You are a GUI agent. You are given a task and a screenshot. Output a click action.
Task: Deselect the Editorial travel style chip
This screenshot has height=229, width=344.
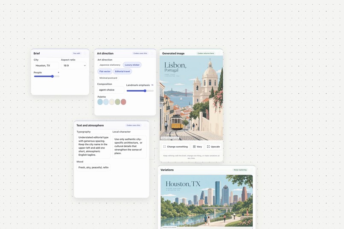[122, 72]
